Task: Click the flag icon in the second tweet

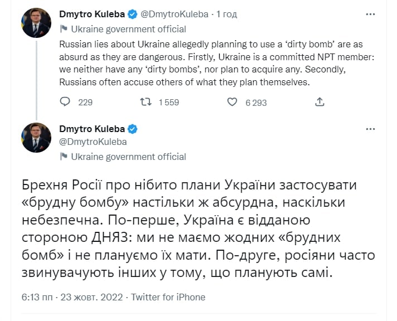Action: click(64, 157)
